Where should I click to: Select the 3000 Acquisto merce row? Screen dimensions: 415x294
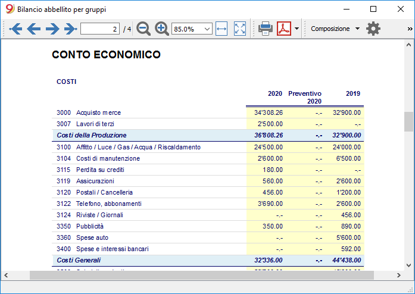[208, 112]
